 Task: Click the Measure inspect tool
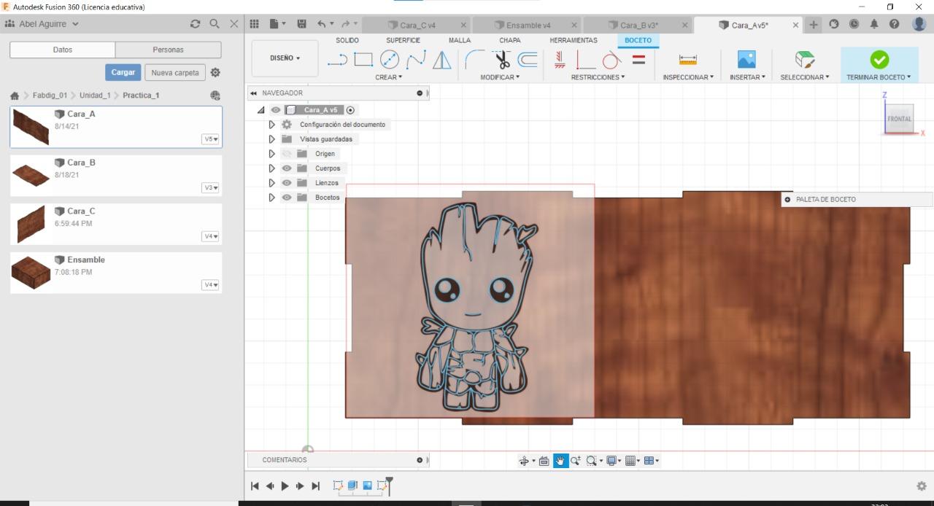tap(688, 60)
